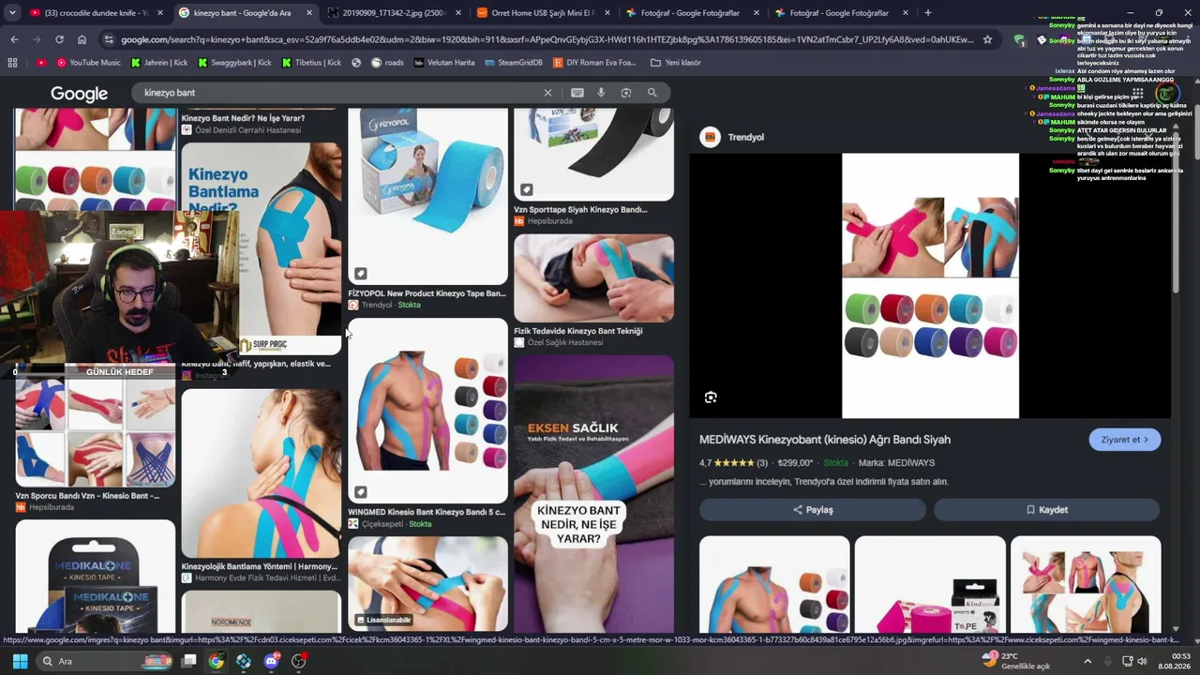
Task: Switch to the 20190909_171342-2.jpg tab
Action: (x=394, y=13)
